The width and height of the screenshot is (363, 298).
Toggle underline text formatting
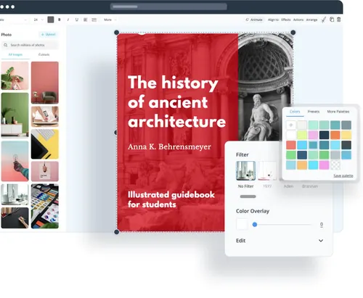click(x=77, y=20)
